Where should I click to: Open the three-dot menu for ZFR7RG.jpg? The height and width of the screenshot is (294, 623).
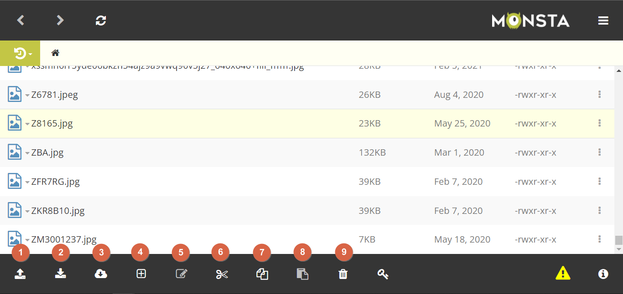click(x=599, y=181)
